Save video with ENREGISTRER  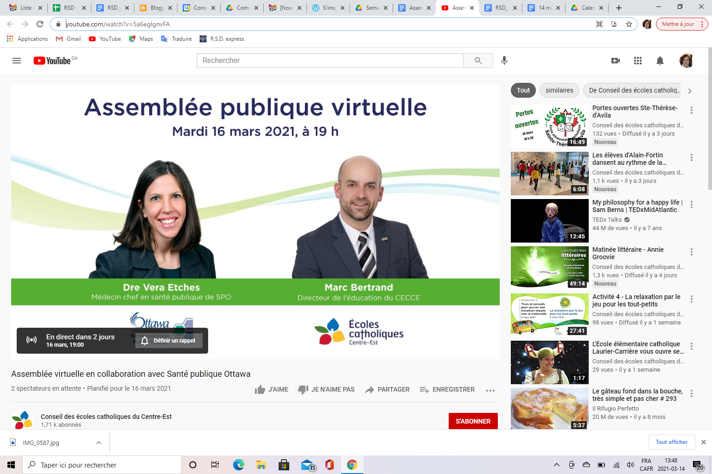(x=447, y=390)
